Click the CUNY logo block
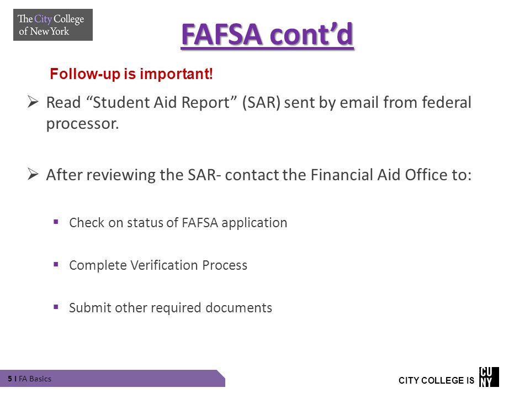Screen dimensions: 530x398 (x=489, y=376)
